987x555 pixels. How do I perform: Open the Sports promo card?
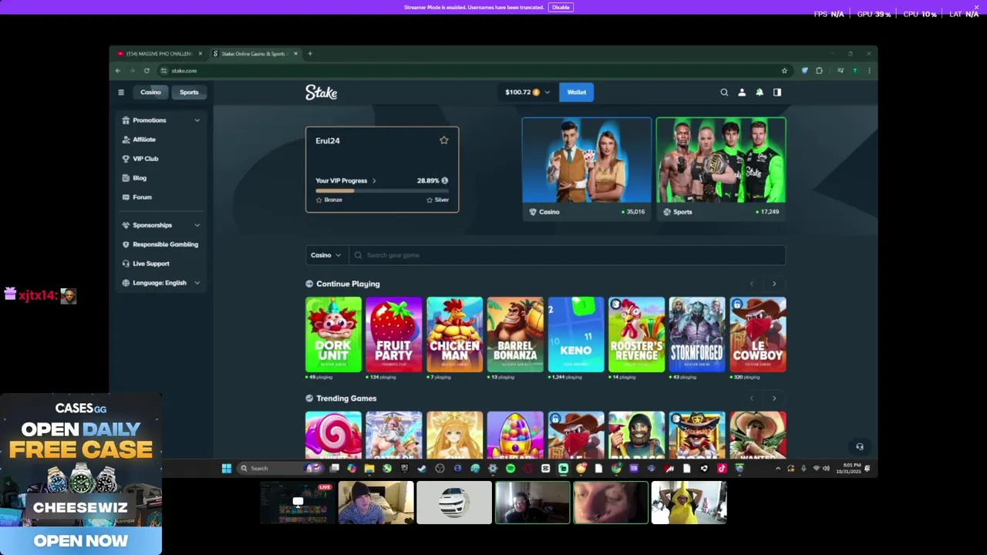(x=721, y=170)
